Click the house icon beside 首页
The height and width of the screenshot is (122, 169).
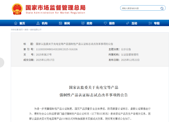(x=16, y=23)
